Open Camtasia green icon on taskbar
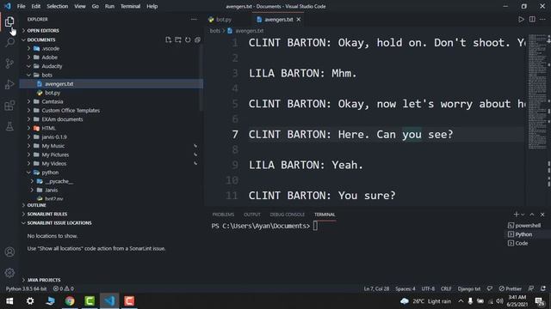The height and width of the screenshot is (309, 551). [x=90, y=301]
